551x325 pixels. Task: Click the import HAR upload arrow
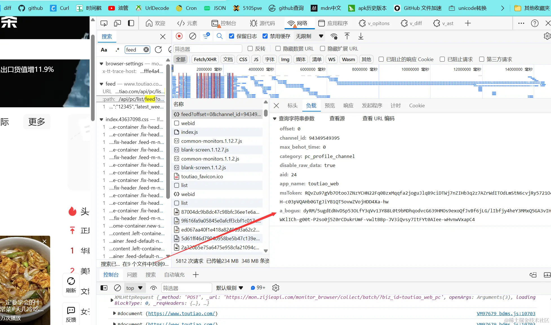(x=347, y=36)
